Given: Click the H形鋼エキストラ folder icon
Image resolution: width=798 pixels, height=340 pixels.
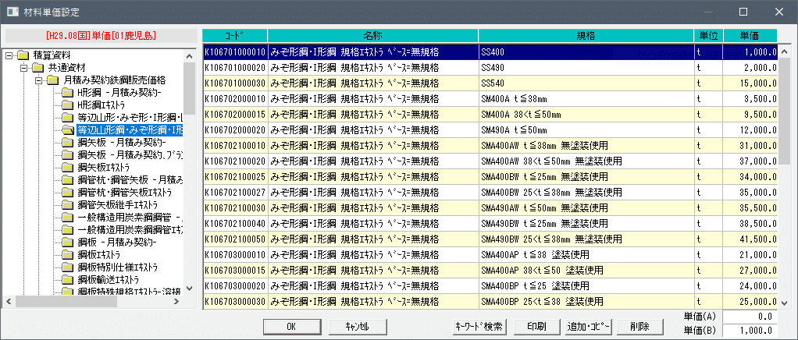Looking at the screenshot, I should [69, 105].
